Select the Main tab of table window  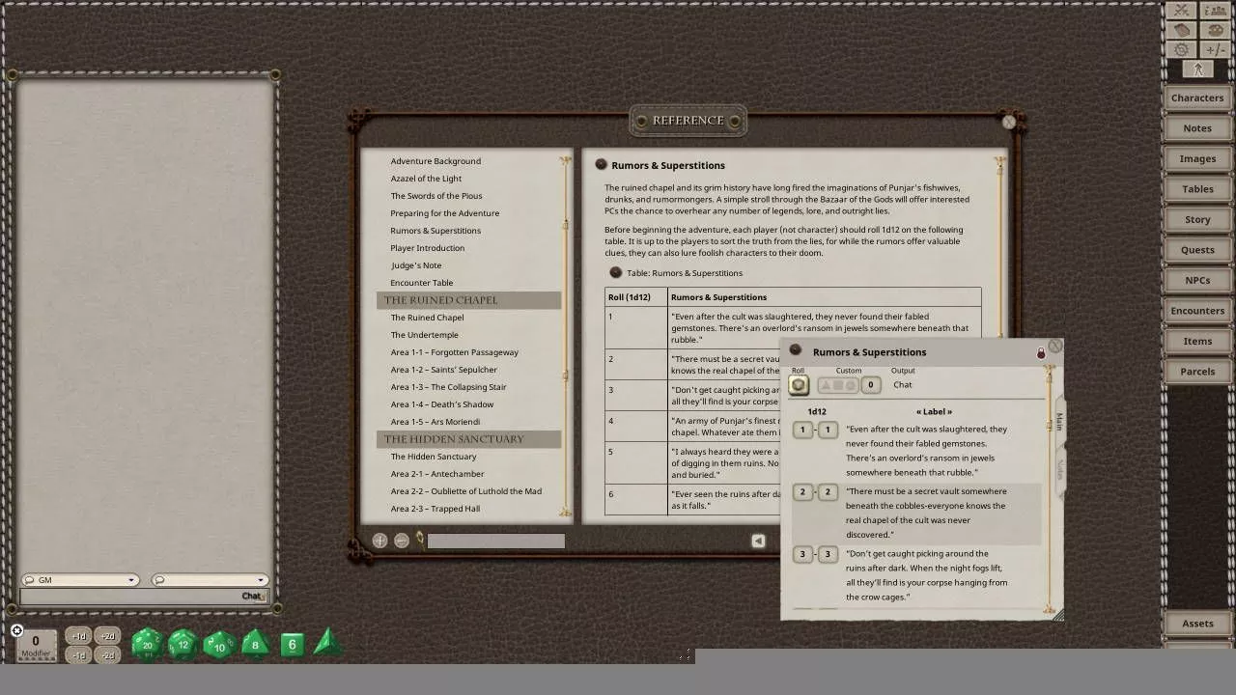point(1058,422)
